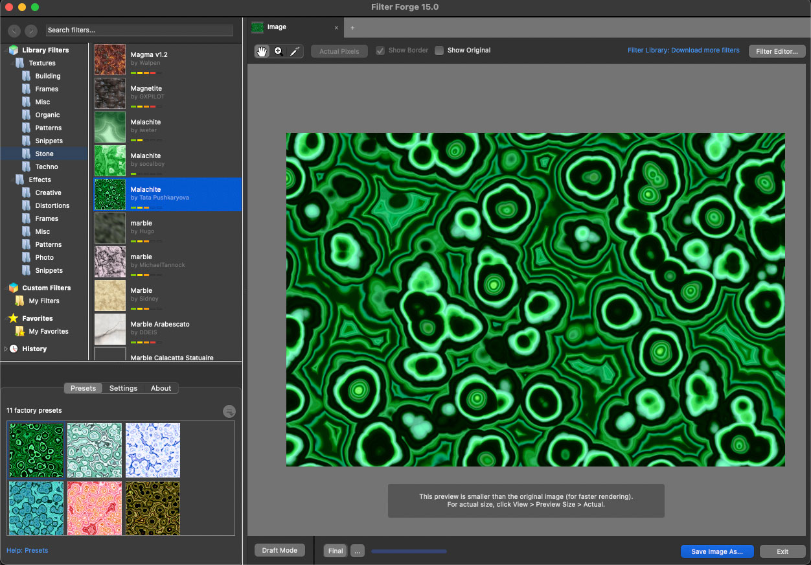Select the Zoom magnifier tool
The height and width of the screenshot is (565, 811).
(279, 51)
